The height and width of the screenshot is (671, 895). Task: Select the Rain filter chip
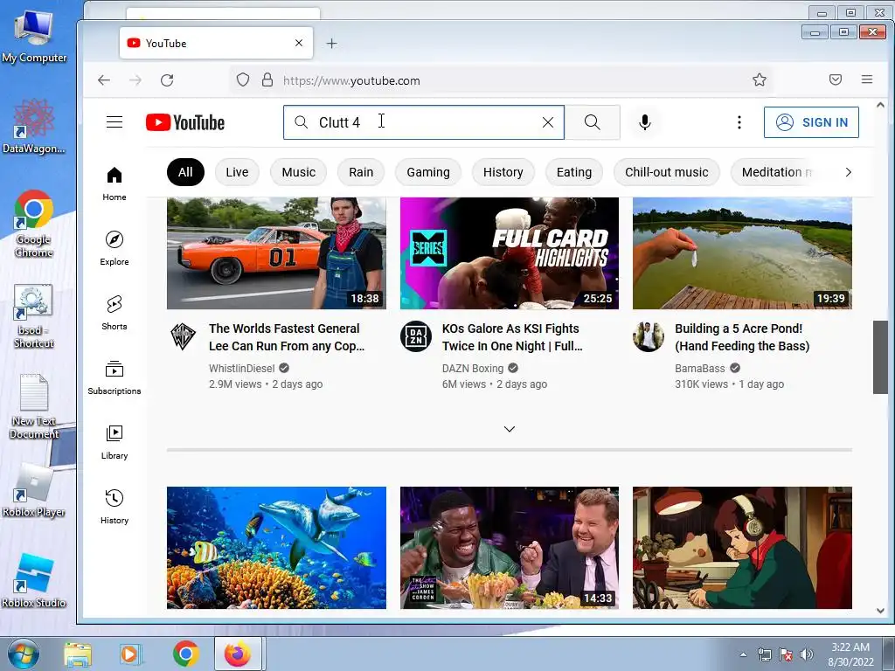[361, 172]
